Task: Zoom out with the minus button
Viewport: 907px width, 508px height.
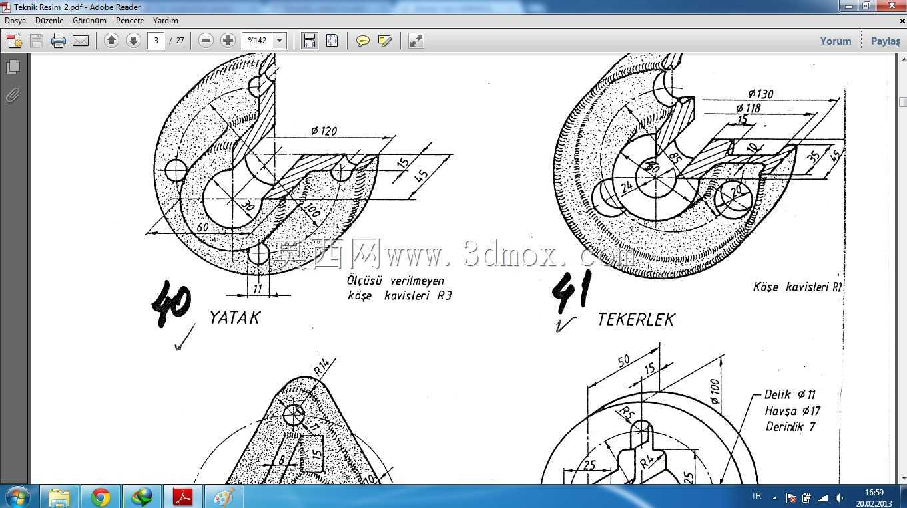Action: (206, 41)
